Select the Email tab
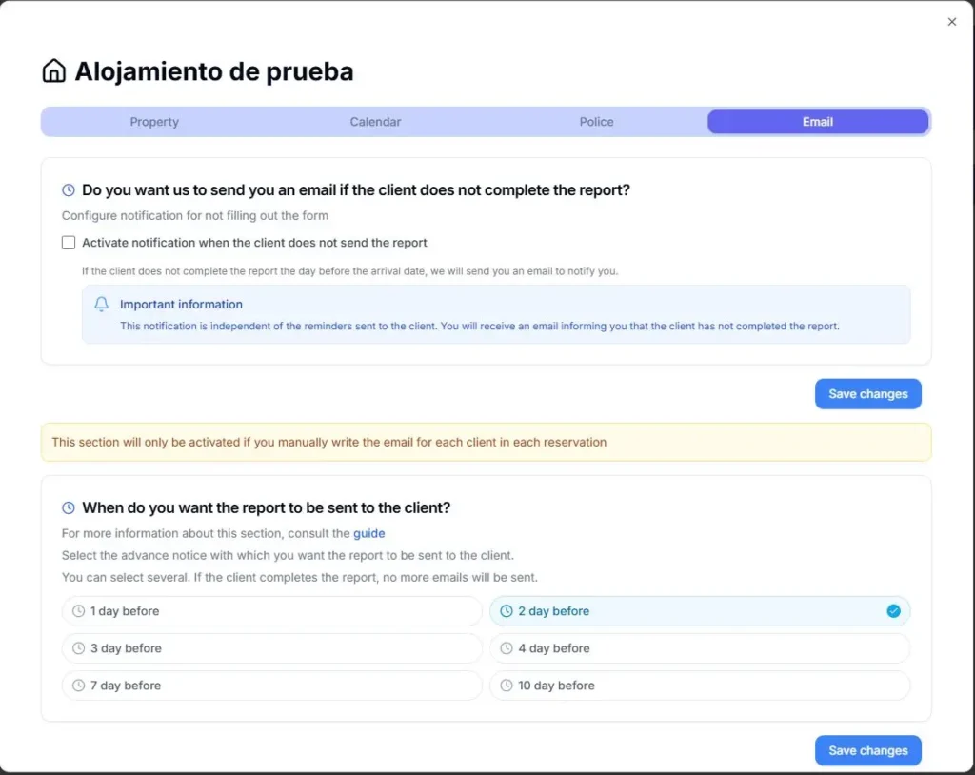This screenshot has width=975, height=775. [x=817, y=121]
